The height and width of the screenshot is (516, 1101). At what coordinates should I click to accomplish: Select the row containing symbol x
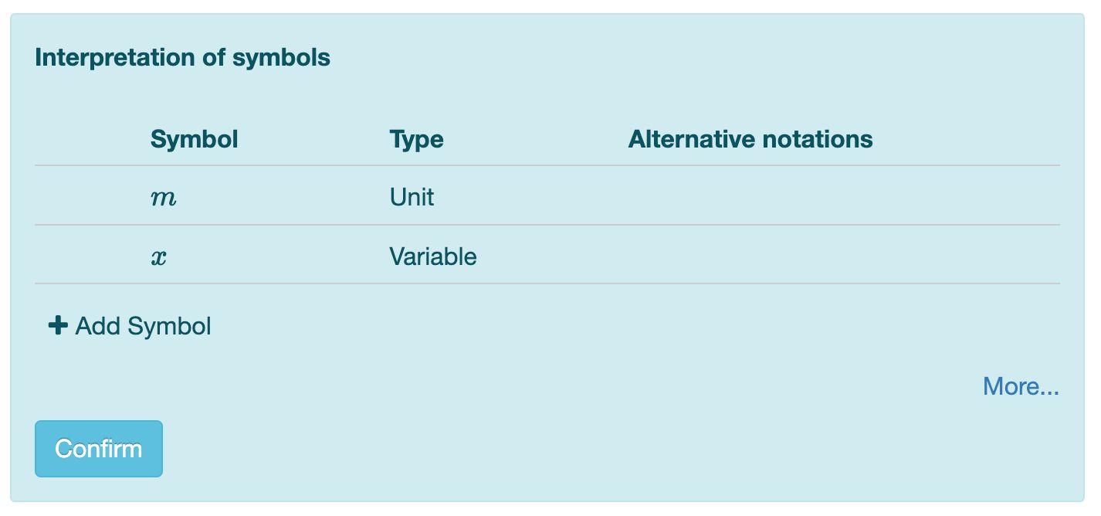540,256
